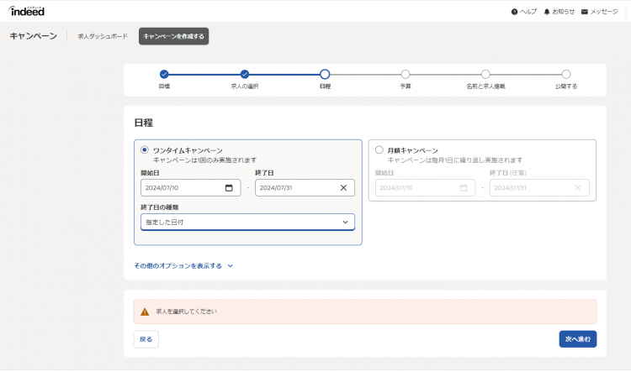Open the 終了日の種類 dropdown

click(x=247, y=222)
